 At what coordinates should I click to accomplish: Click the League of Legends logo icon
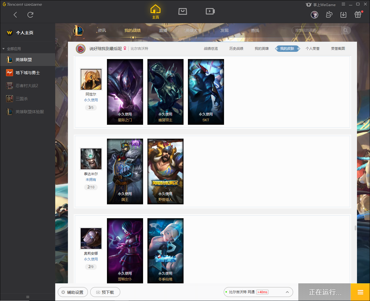(78, 30)
